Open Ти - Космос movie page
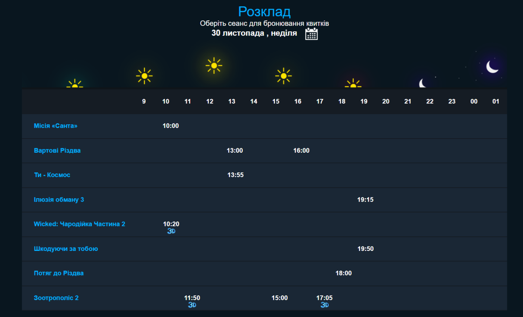This screenshot has width=523, height=317. [x=52, y=175]
